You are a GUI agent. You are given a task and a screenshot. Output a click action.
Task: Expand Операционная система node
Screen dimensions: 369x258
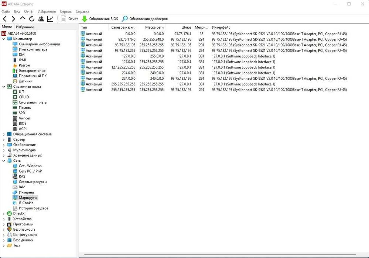coord(4,134)
